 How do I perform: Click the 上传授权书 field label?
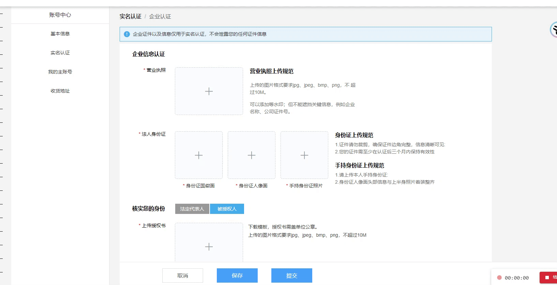point(154,225)
